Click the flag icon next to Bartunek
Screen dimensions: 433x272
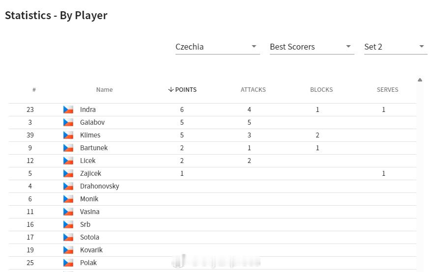(68, 148)
